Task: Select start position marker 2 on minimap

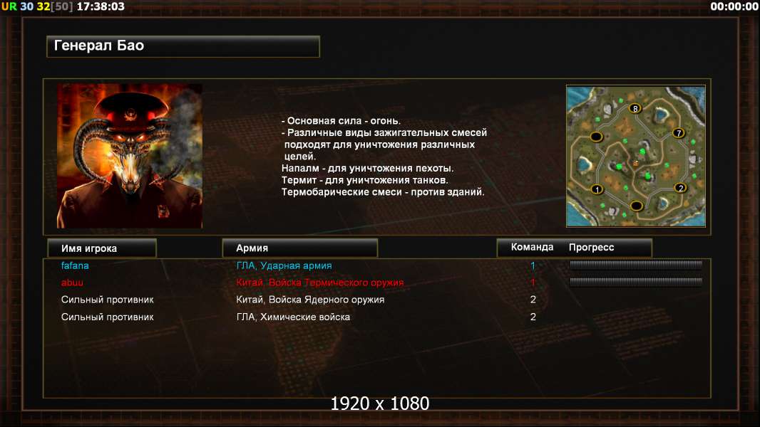Action: coord(681,188)
